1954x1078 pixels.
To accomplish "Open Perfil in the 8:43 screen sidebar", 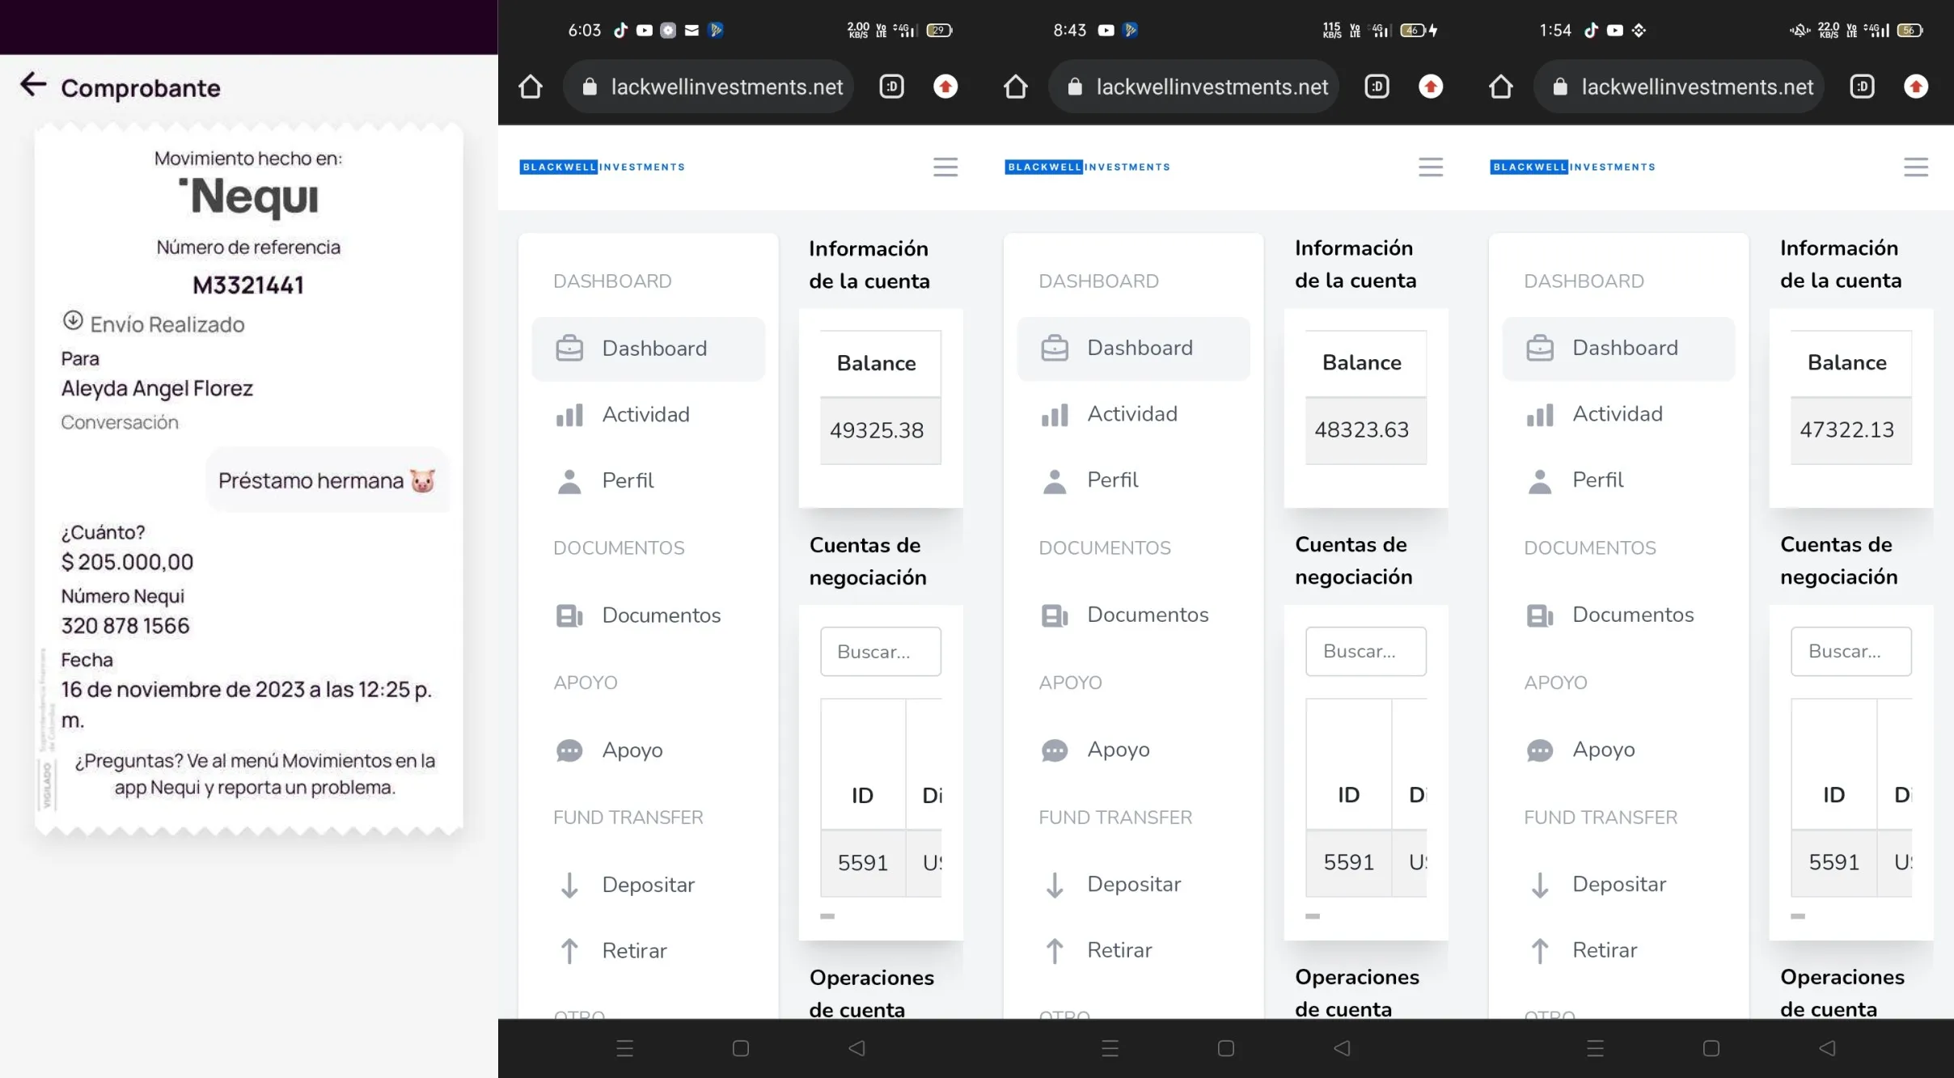I will point(1134,480).
